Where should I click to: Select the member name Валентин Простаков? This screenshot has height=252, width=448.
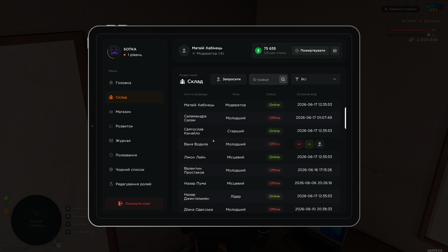[194, 170]
